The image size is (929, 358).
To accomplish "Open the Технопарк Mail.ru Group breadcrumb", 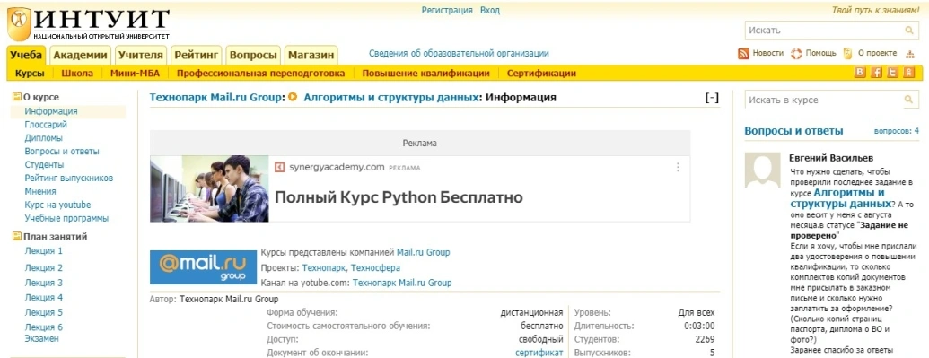I will coord(216,97).
